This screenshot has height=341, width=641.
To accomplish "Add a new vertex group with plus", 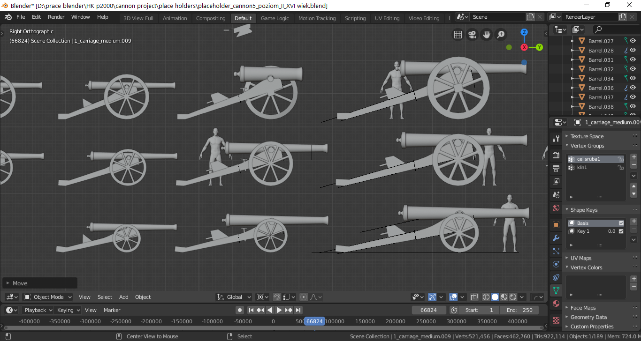I will tap(633, 157).
